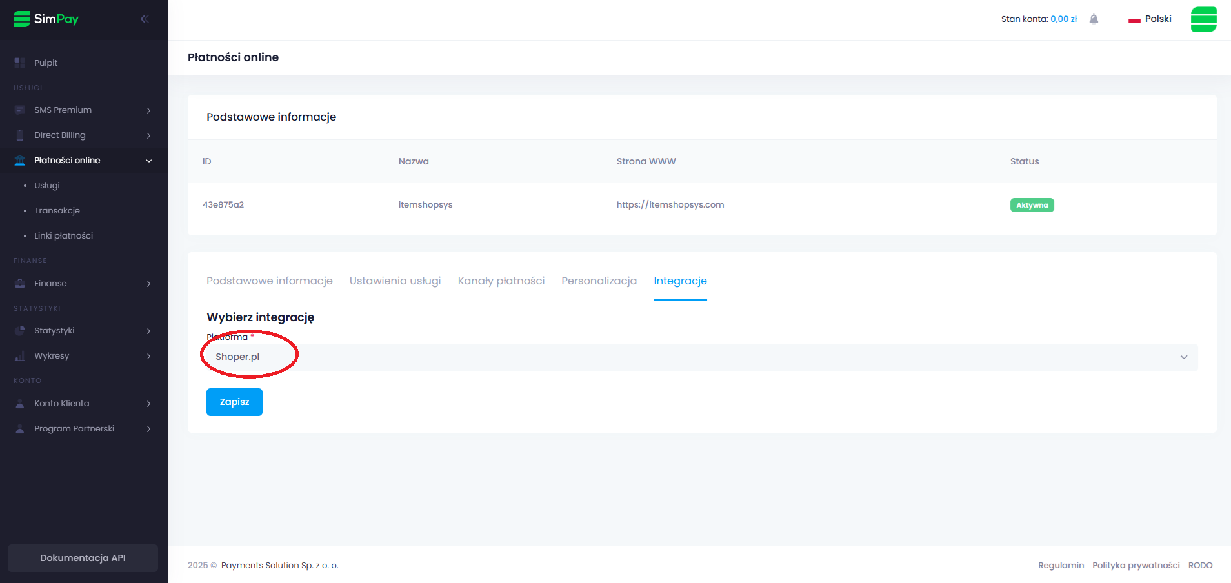Click the Polish flag icon
1231x583 pixels.
coord(1134,19)
